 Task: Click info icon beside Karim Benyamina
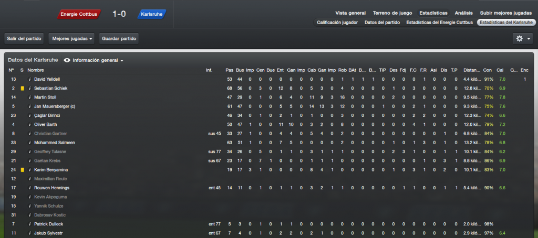pos(30,169)
